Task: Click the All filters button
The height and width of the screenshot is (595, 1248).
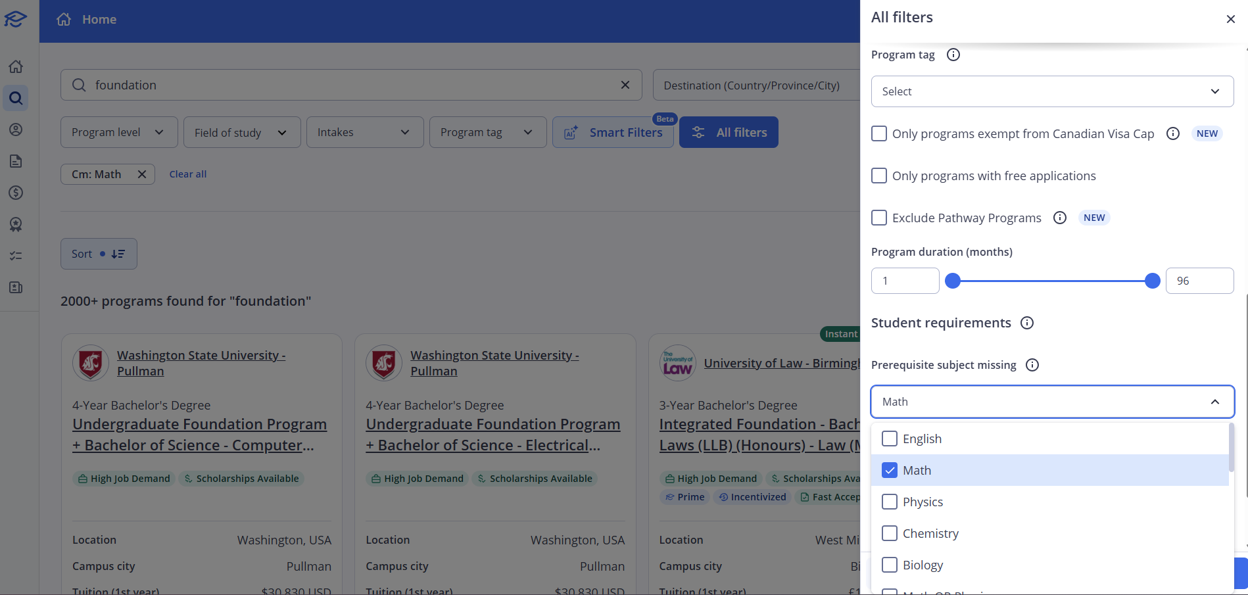Action: click(x=729, y=132)
